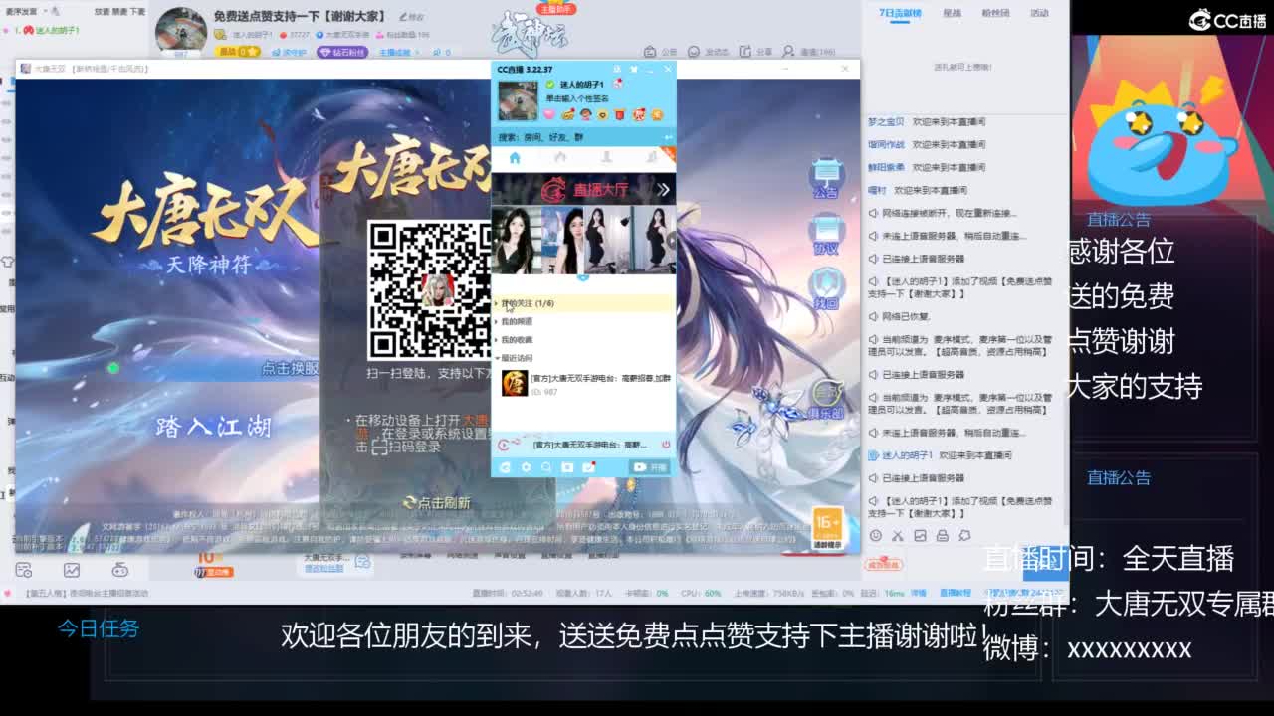The image size is (1274, 716).
Task: Click the 找回 button in game login
Action: click(825, 290)
